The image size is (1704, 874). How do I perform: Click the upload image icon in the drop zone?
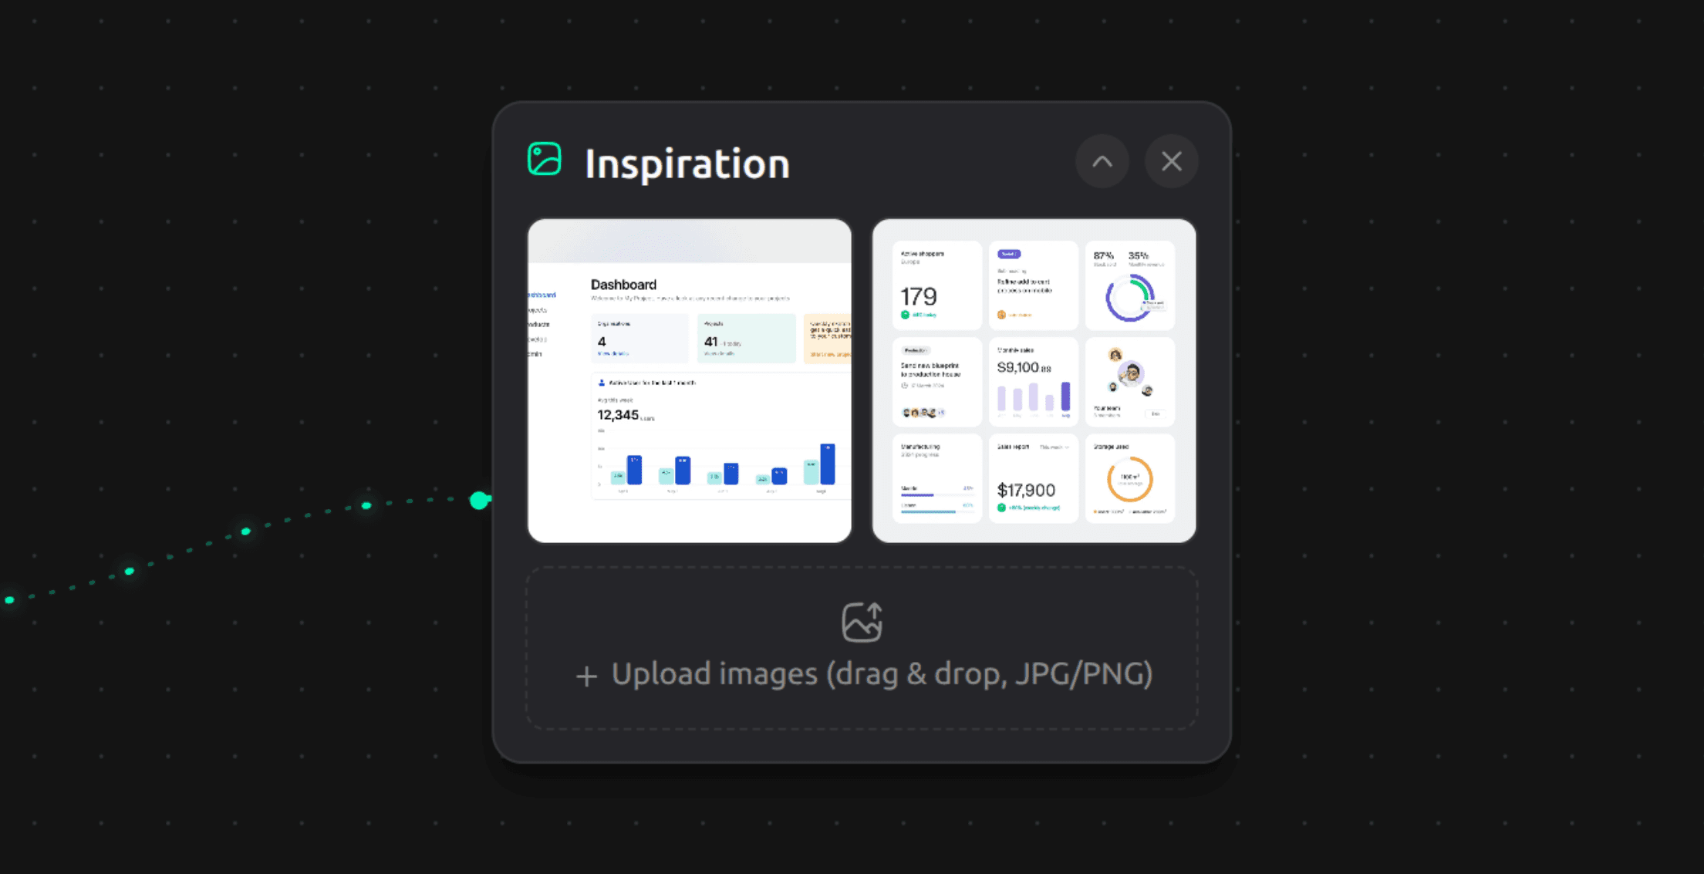862,622
